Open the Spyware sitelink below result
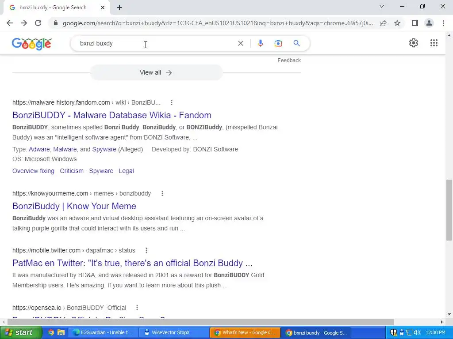 (101, 171)
